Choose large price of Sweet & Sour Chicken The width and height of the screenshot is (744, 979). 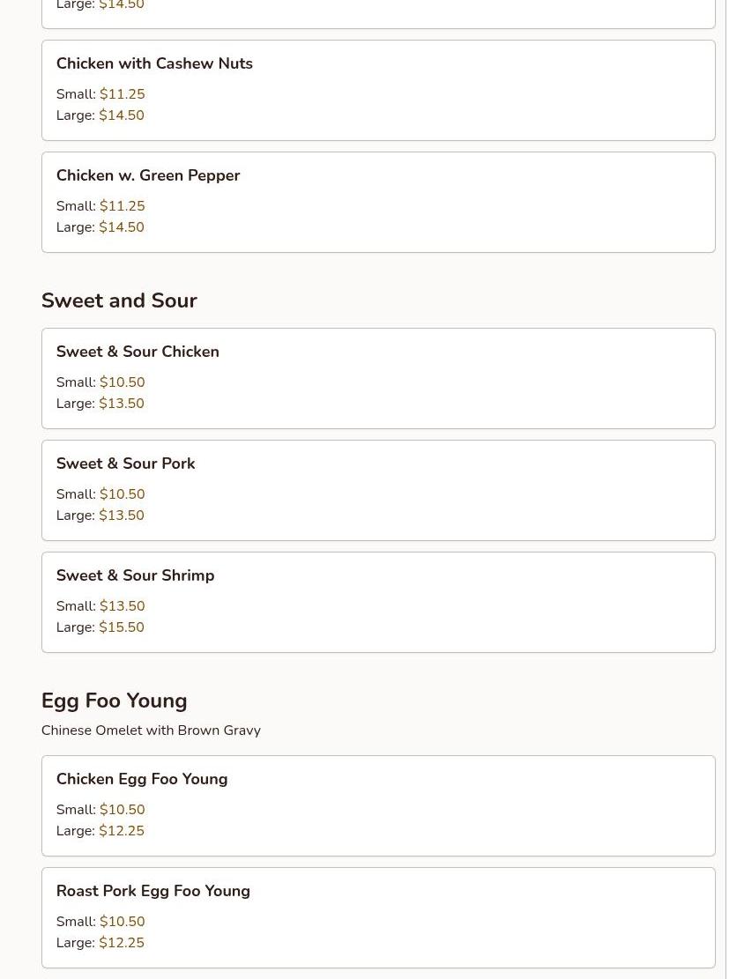click(122, 404)
